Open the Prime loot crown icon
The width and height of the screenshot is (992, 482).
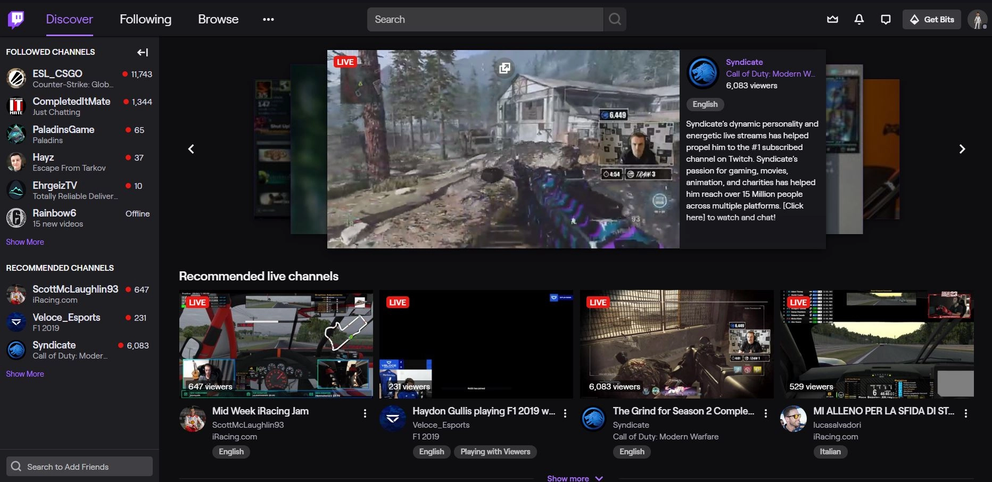pyautogui.click(x=832, y=20)
